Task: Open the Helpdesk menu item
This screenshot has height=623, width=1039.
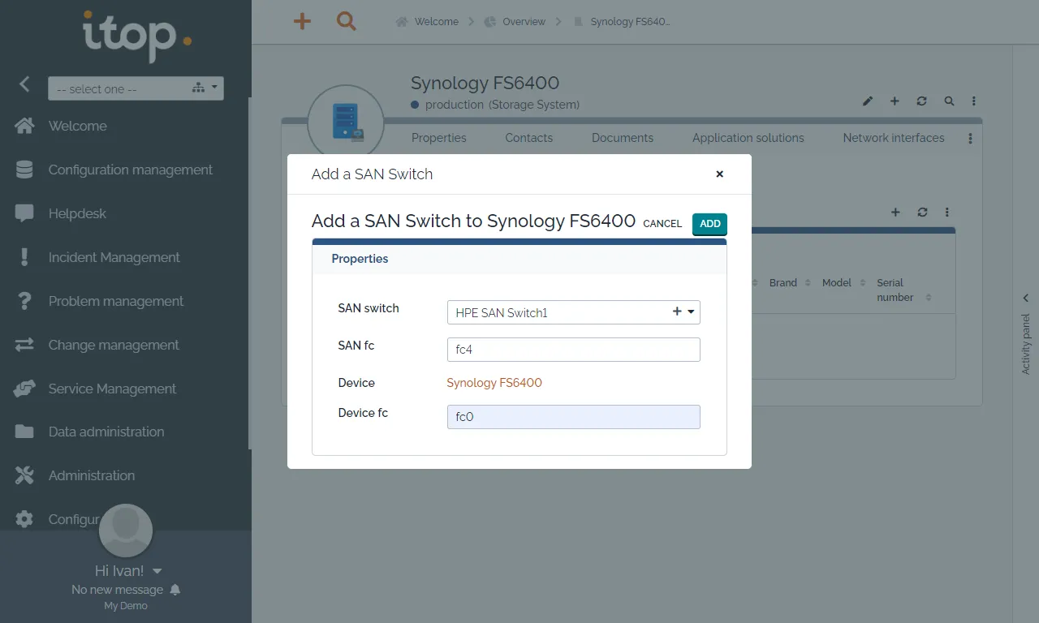Action: click(x=77, y=213)
